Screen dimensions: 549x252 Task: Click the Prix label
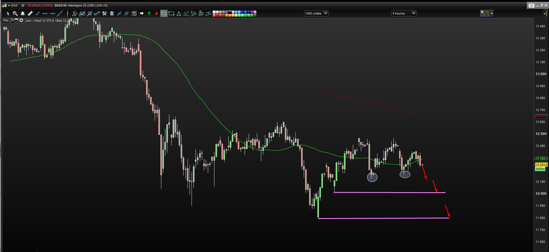pos(6,21)
